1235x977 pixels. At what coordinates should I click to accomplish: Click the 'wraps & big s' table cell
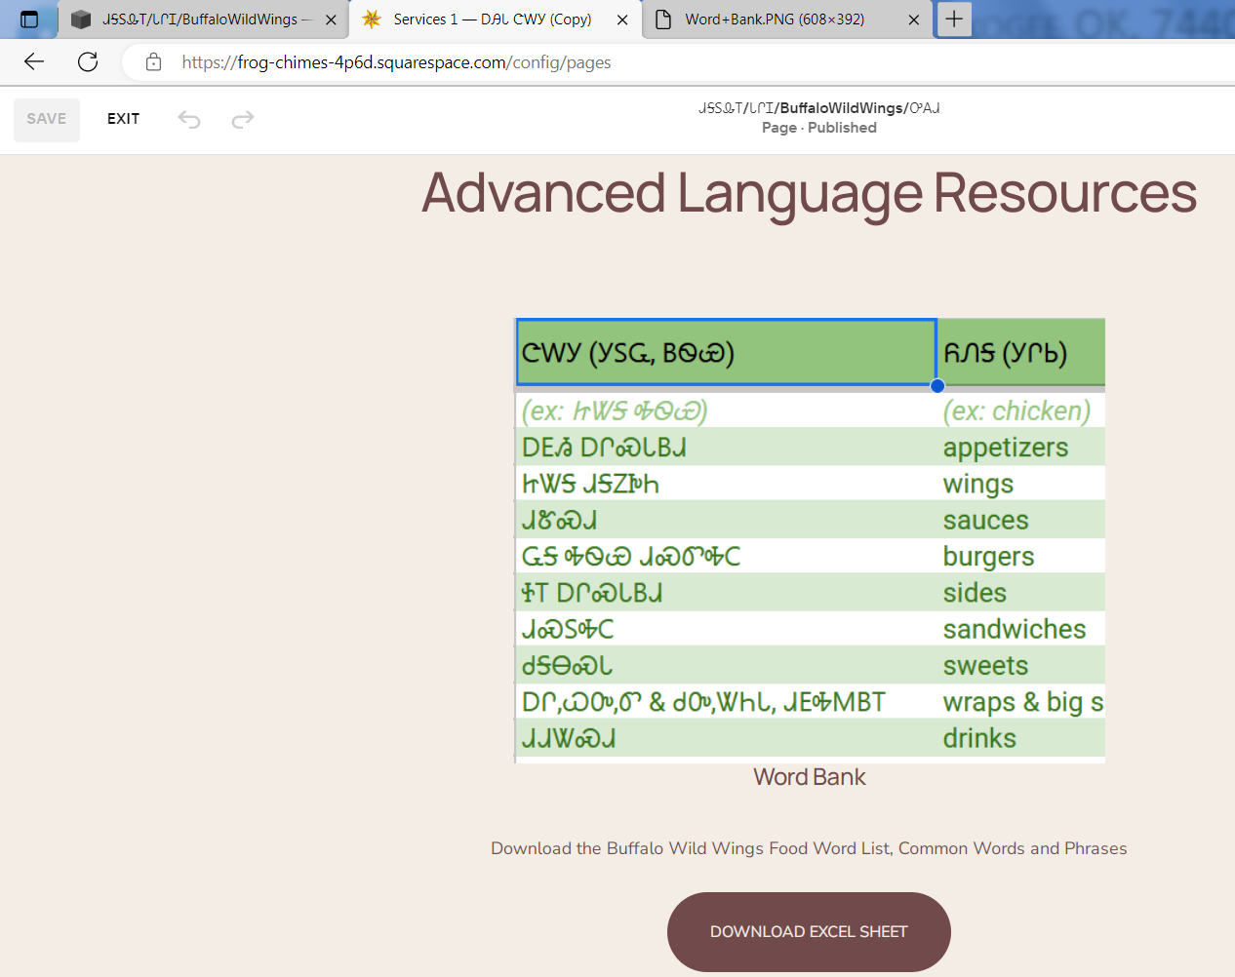click(x=1023, y=702)
